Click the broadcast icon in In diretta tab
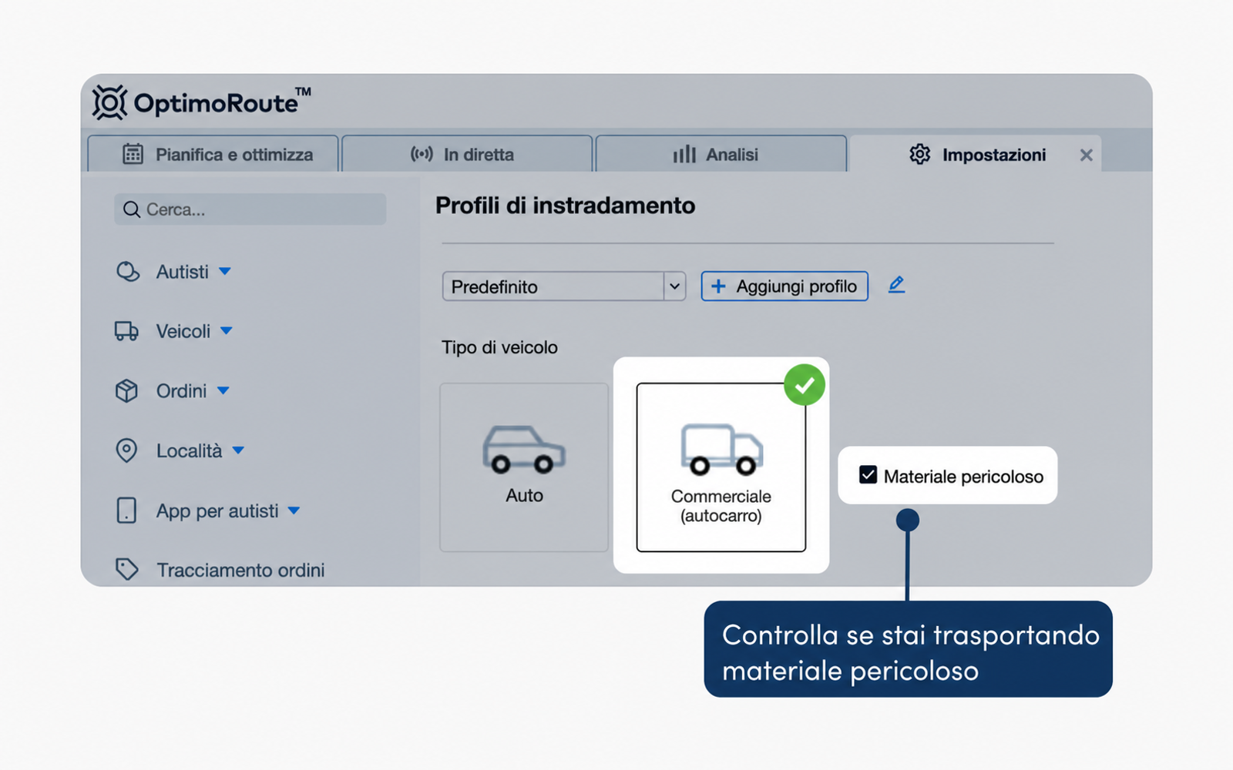 point(422,154)
